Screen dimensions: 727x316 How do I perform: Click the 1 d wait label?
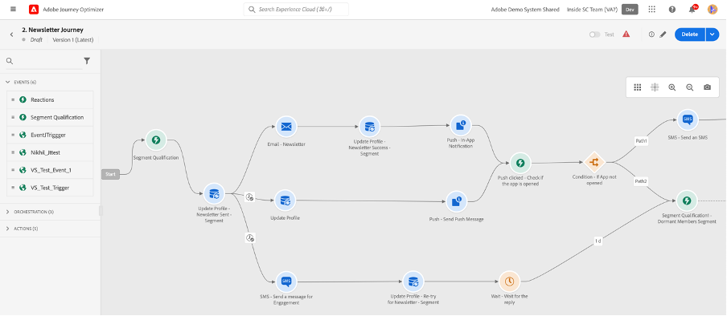point(598,241)
